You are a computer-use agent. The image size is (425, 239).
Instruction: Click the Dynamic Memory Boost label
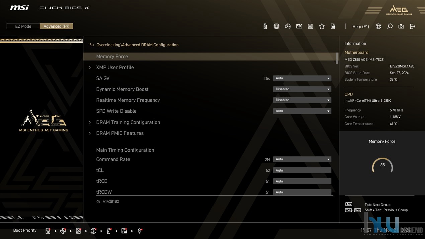(x=122, y=89)
